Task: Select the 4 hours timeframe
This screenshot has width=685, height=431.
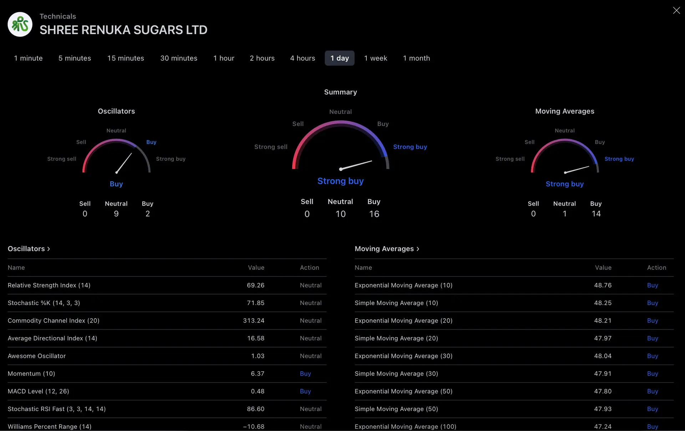Action: pos(303,58)
